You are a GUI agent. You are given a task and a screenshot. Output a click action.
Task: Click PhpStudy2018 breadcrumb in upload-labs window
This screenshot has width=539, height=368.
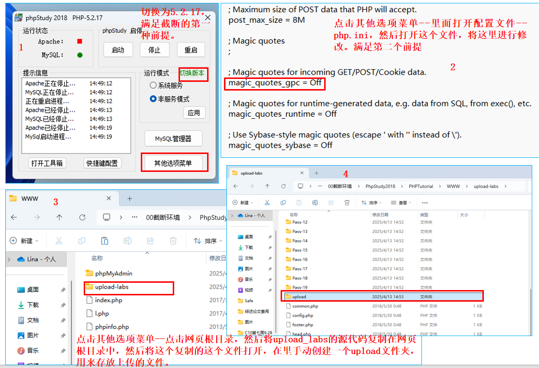[x=380, y=186]
